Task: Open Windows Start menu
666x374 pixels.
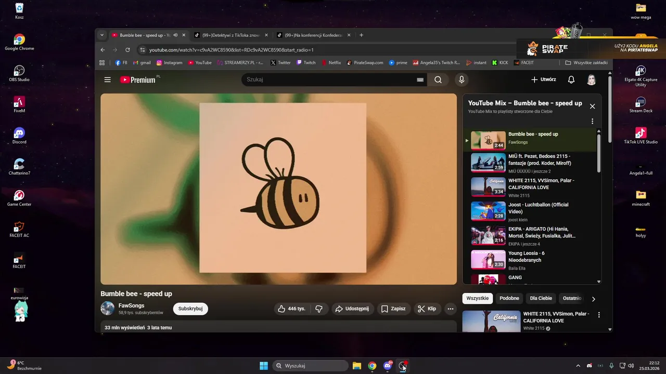Action: pos(264,366)
